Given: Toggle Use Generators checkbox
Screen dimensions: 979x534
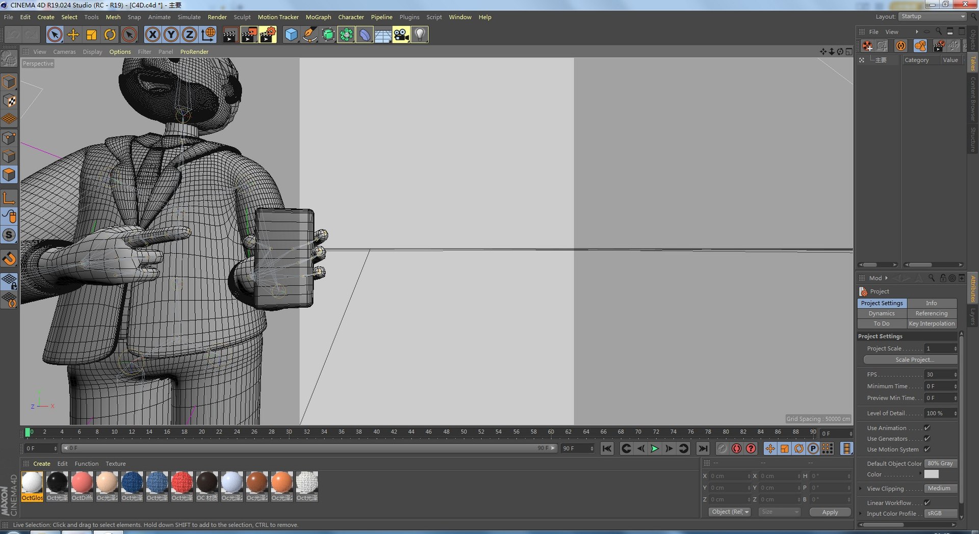Looking at the screenshot, I should click(927, 438).
